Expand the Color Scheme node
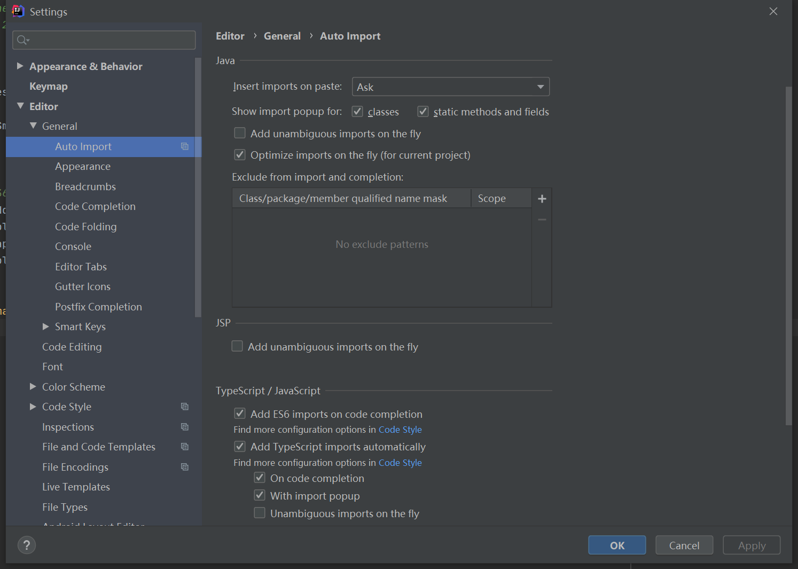The height and width of the screenshot is (569, 798). [33, 386]
